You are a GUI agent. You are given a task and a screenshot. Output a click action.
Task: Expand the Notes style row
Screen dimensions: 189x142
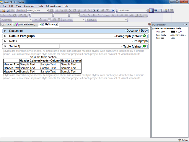point(5,41)
